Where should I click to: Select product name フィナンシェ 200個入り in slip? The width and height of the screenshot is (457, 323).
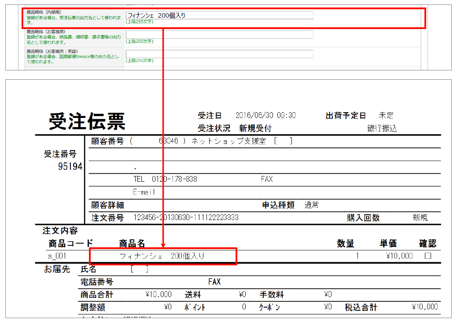coord(162,256)
